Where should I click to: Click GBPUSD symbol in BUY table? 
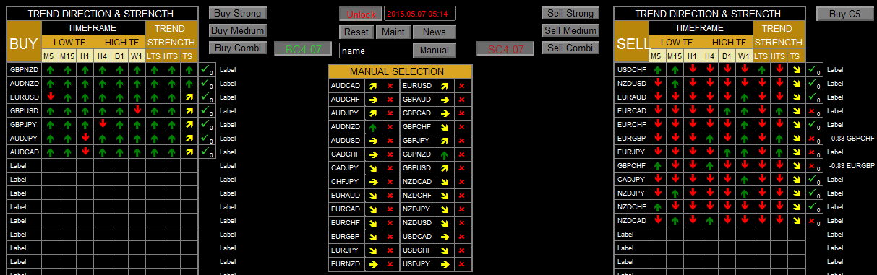(24, 111)
